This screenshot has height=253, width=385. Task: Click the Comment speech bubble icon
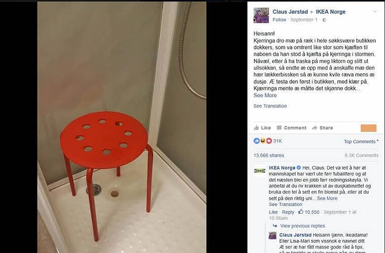(x=279, y=128)
